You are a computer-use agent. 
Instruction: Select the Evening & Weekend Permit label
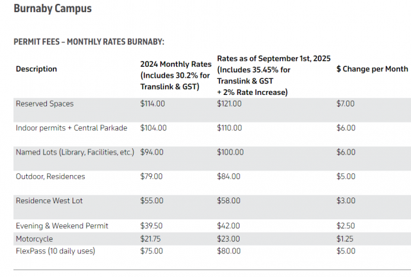[x=62, y=226]
